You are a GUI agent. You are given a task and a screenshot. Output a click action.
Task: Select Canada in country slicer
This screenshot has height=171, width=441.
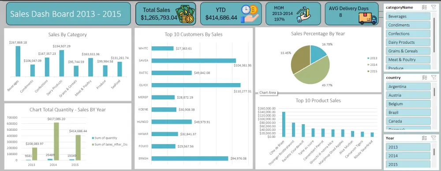click(x=408, y=121)
